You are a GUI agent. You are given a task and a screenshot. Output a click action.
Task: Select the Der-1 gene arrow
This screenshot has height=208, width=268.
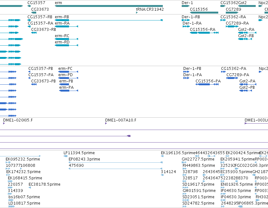tap(185, 6)
